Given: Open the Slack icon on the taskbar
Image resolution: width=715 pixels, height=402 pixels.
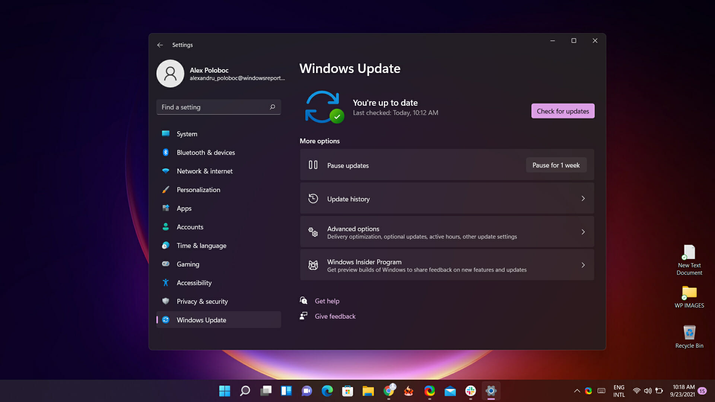Looking at the screenshot, I should click(470, 391).
